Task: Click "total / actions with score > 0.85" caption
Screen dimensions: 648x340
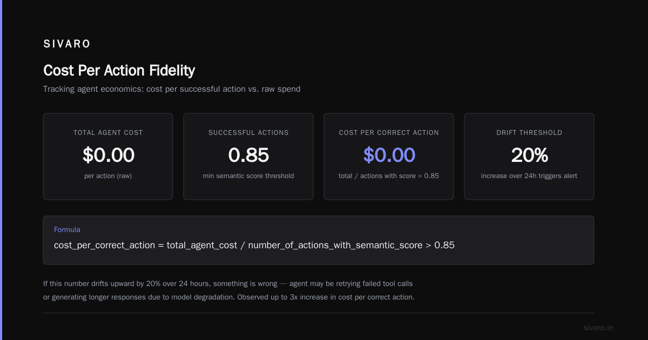Action: (389, 176)
